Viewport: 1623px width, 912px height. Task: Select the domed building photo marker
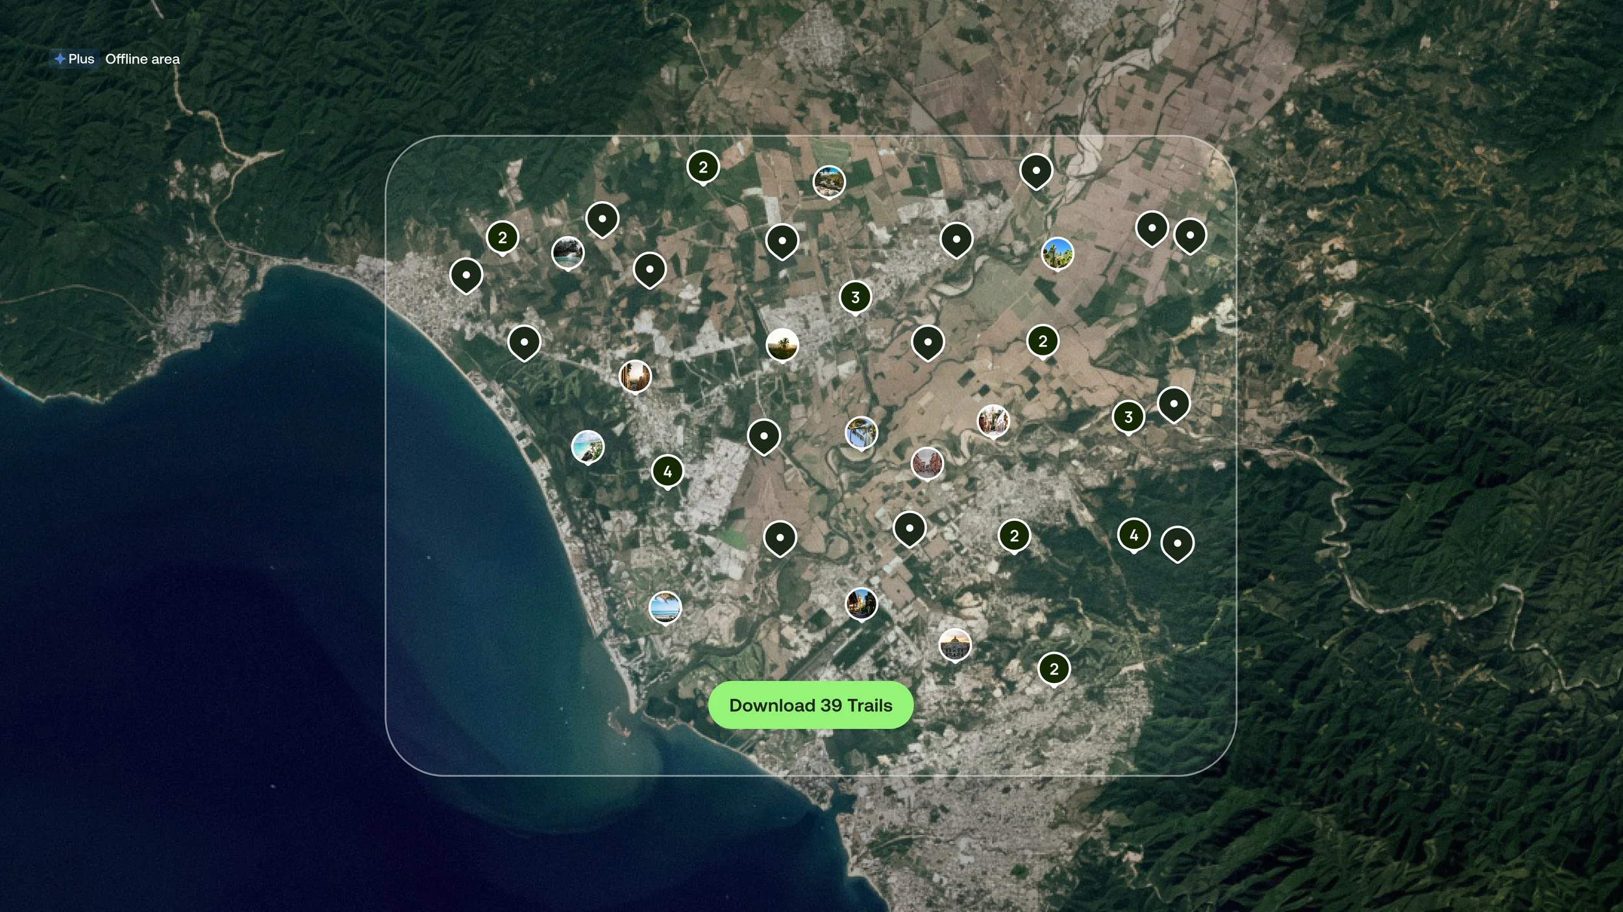[954, 645]
